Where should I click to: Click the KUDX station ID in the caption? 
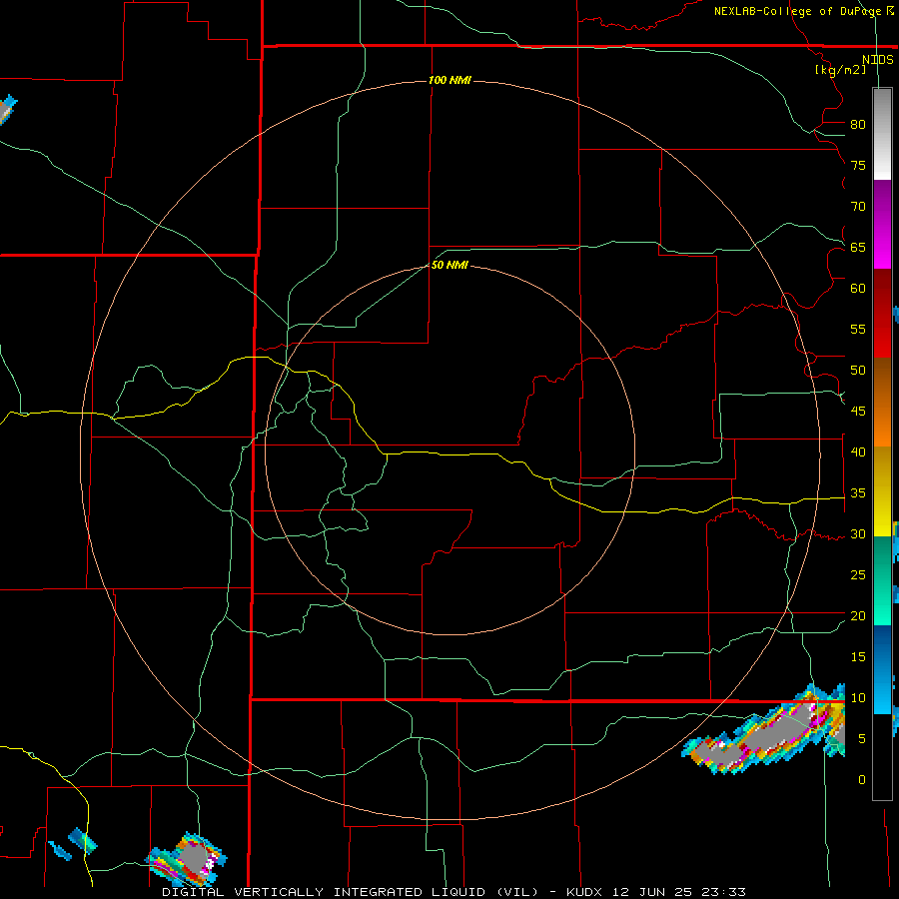[584, 892]
